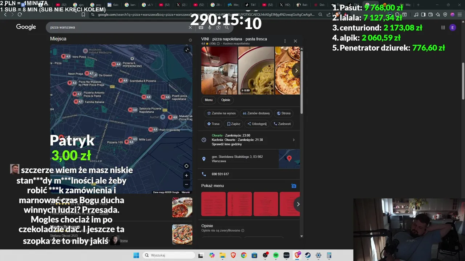Open the mini map thumbnail with red pin

[289, 159]
